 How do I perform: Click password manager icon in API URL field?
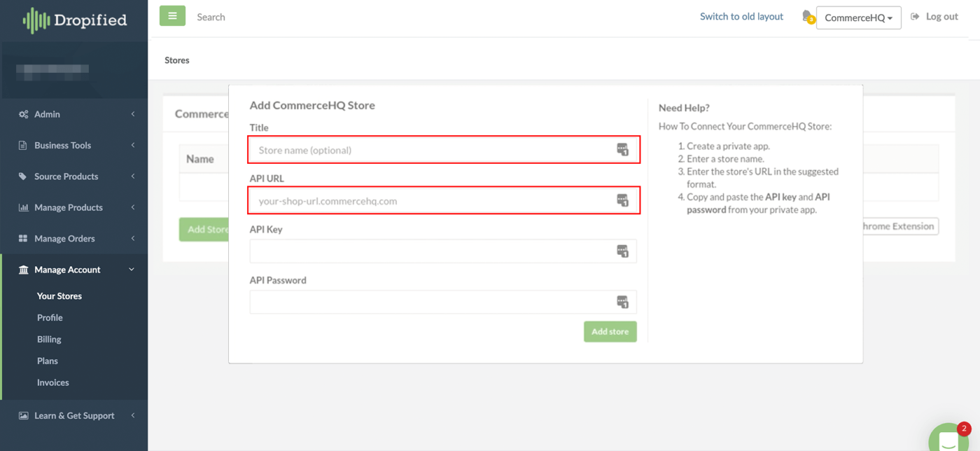[x=622, y=200]
